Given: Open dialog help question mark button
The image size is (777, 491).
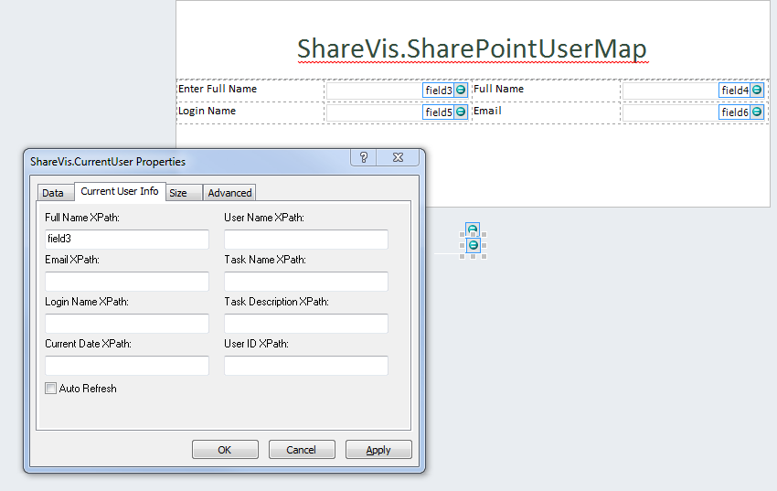Looking at the screenshot, I should tap(363, 157).
